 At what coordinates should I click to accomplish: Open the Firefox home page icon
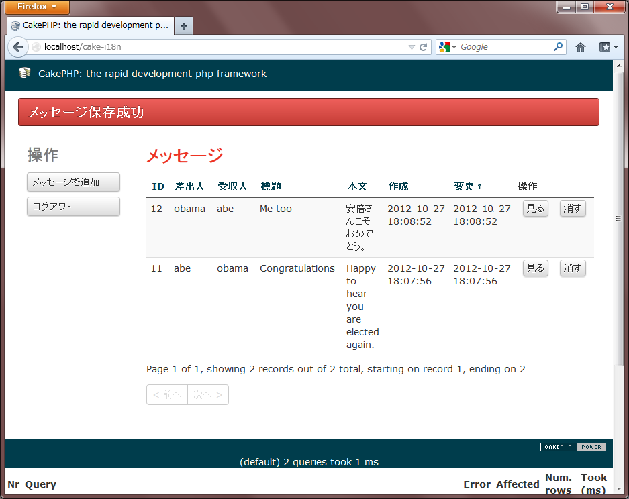pyautogui.click(x=581, y=47)
